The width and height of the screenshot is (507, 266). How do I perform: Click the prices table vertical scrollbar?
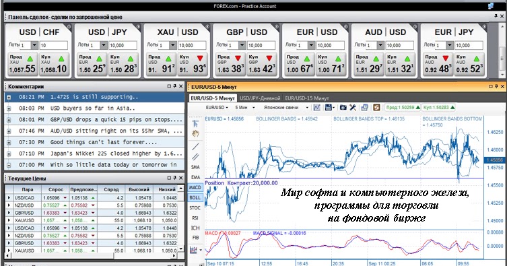coord(181,219)
